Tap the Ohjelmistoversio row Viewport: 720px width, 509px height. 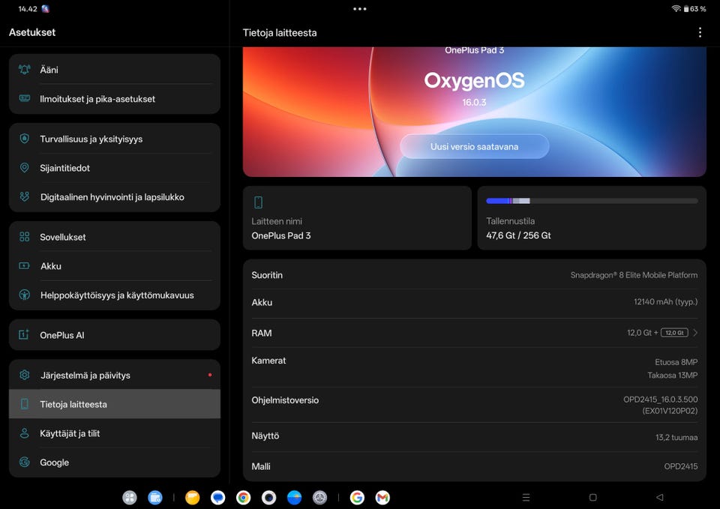coord(474,406)
